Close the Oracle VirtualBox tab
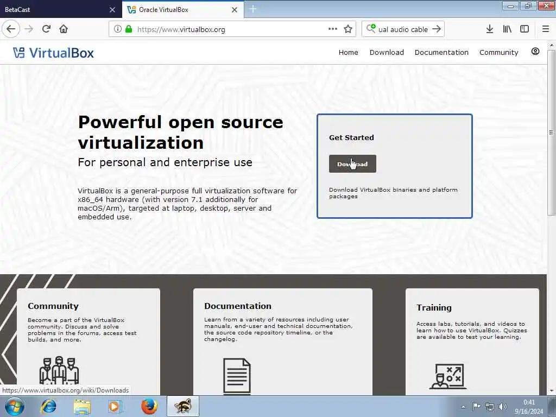Screen dimensions: 556x417 tap(235, 10)
